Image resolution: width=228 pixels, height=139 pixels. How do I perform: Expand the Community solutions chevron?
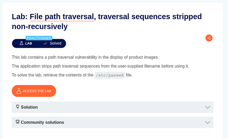coord(207,122)
